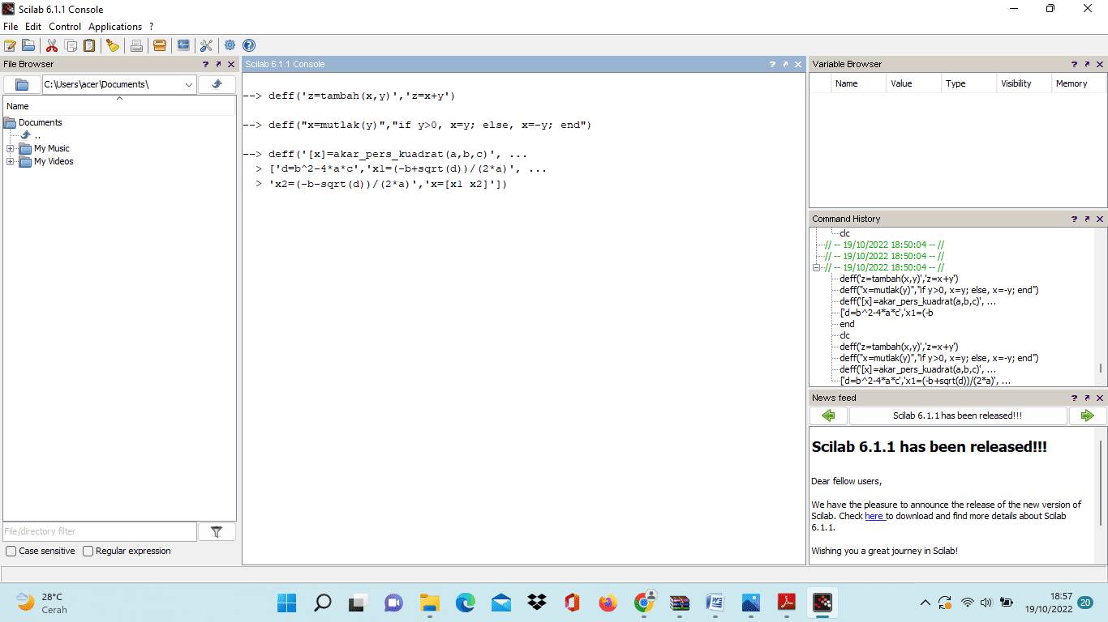Click the select directory folder button
This screenshot has width=1108, height=622.
[22, 84]
